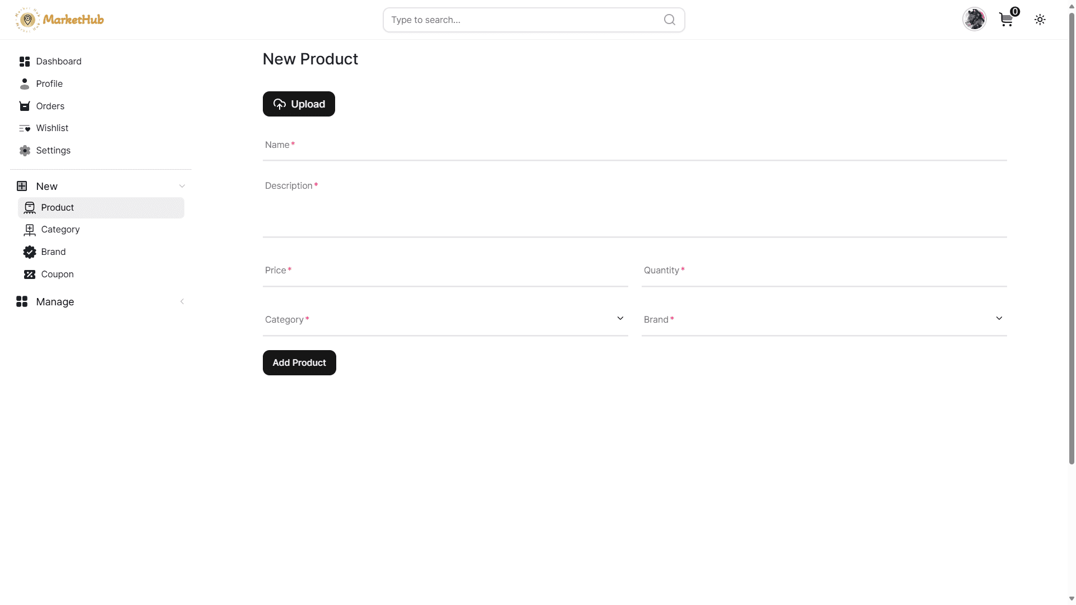
Task: Click the Upload button
Action: click(x=299, y=104)
